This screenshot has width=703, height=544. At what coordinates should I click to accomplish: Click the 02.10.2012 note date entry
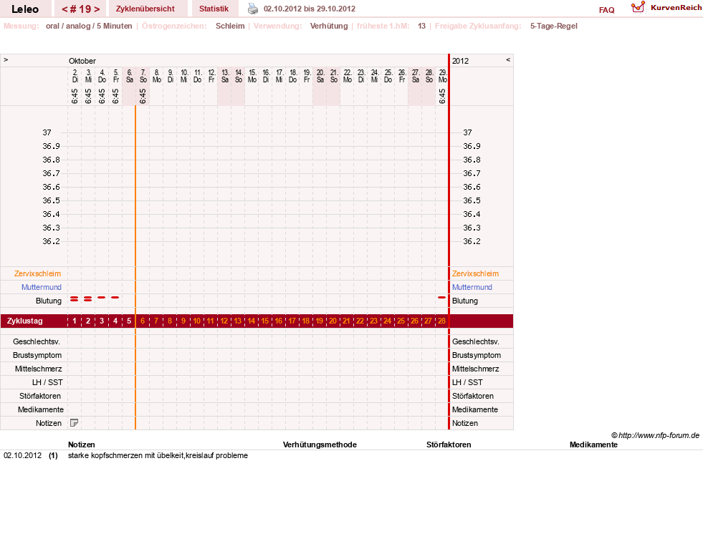click(x=22, y=455)
